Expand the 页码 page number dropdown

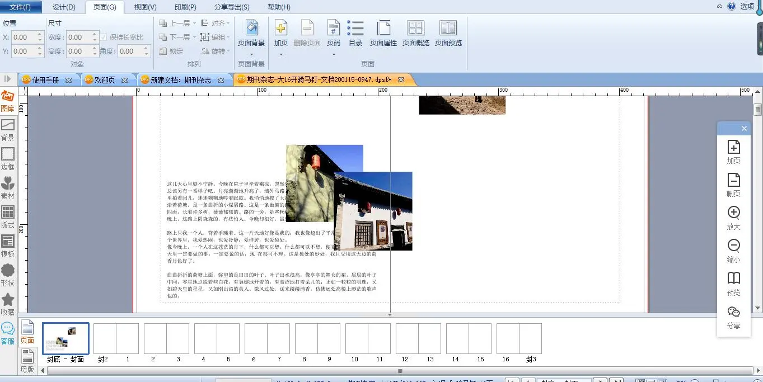pyautogui.click(x=334, y=54)
